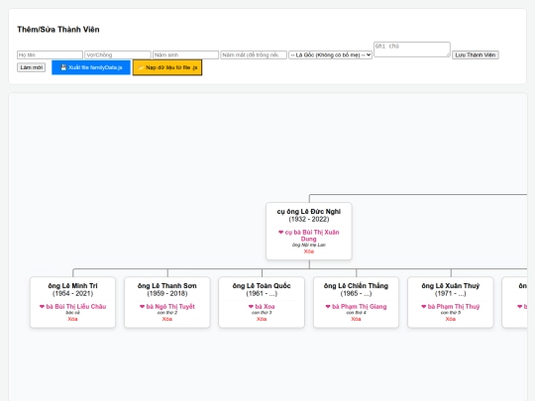Click the 'ông Nội mẹ Lan' note text
This screenshot has height=401, width=535.
coord(309,245)
